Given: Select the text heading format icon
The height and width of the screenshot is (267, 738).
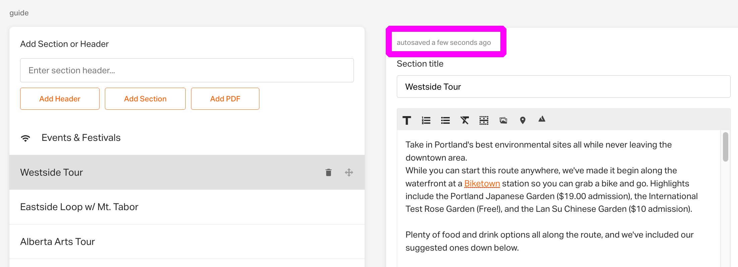Looking at the screenshot, I should pyautogui.click(x=407, y=120).
